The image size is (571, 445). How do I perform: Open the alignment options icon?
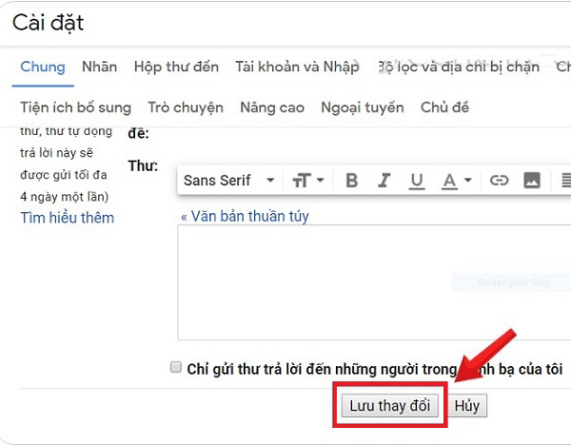(x=564, y=180)
